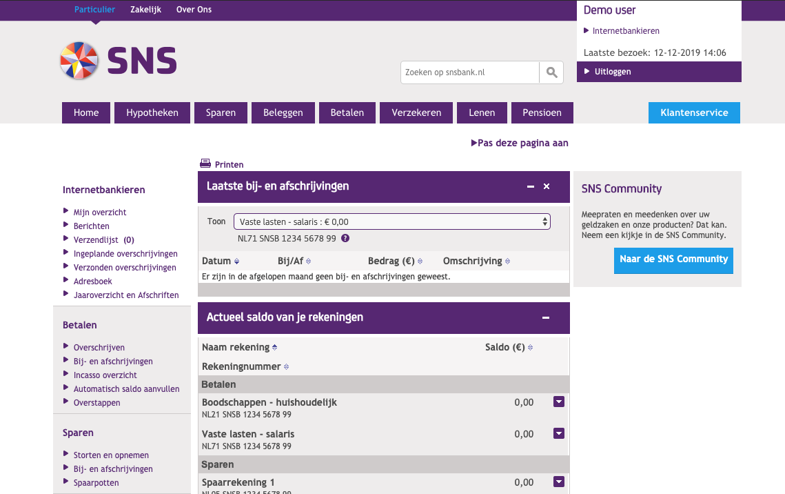
Task: Open Incasso overzicht
Action: click(x=105, y=375)
